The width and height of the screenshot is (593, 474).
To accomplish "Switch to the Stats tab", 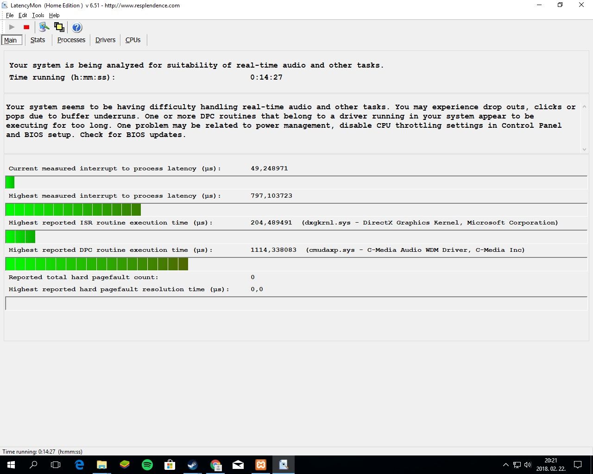I will [x=38, y=40].
